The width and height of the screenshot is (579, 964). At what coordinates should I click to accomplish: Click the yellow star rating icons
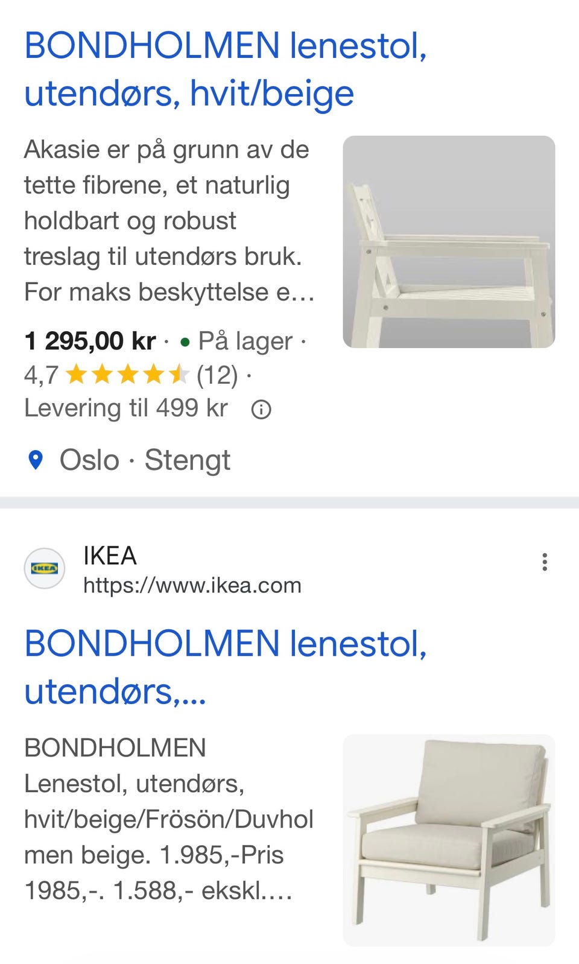pos(127,375)
